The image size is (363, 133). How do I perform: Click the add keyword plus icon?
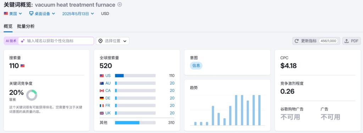(x=120, y=4)
